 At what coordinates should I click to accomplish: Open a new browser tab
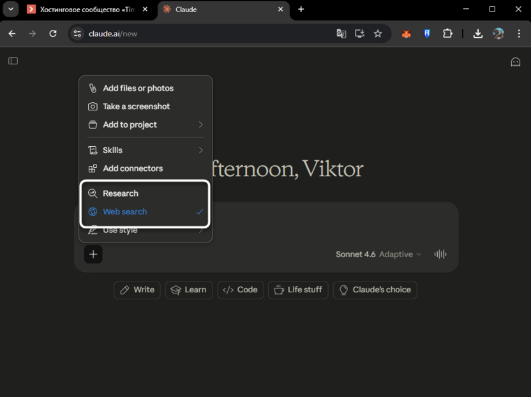pos(301,10)
